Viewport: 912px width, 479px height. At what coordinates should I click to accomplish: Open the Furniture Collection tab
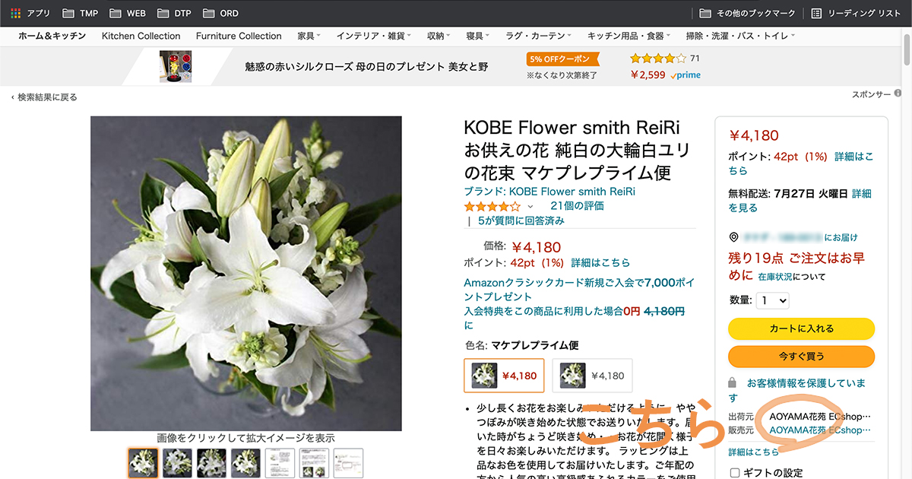point(239,36)
